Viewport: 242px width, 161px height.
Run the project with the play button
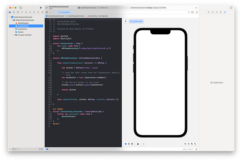click(41, 8)
